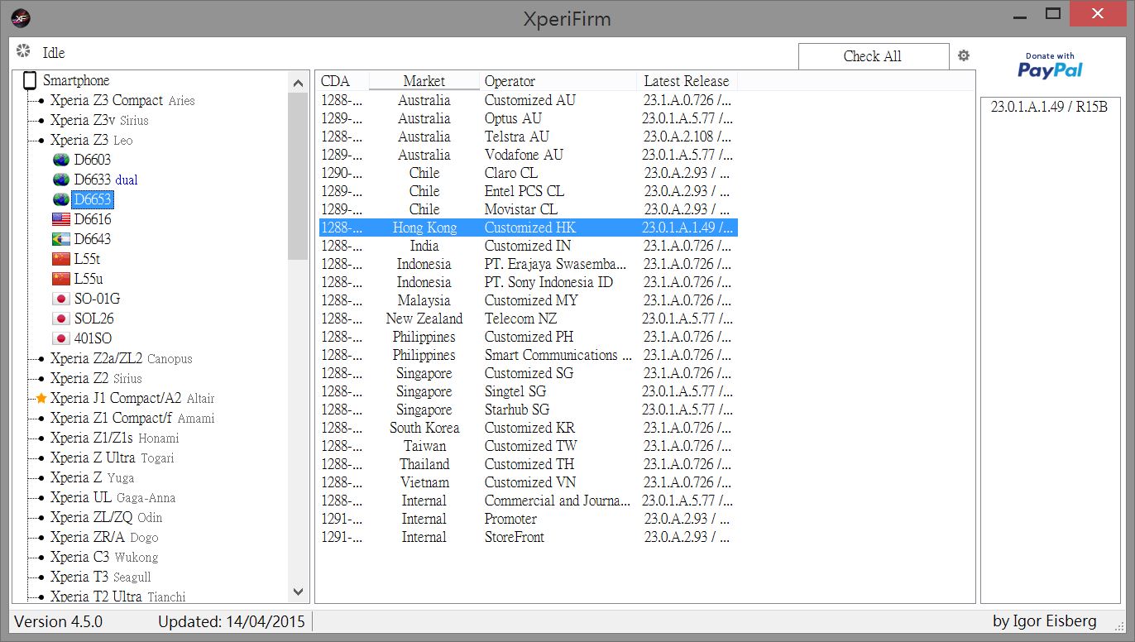Click the Brazil flag beside D6643
Screen dimensions: 1135x642
[x=61, y=239]
